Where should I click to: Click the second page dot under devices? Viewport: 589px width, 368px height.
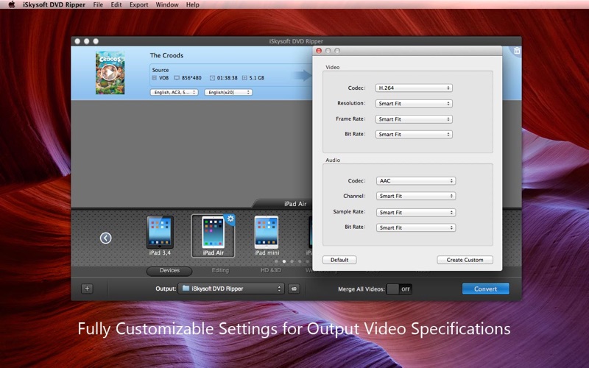[x=284, y=261]
